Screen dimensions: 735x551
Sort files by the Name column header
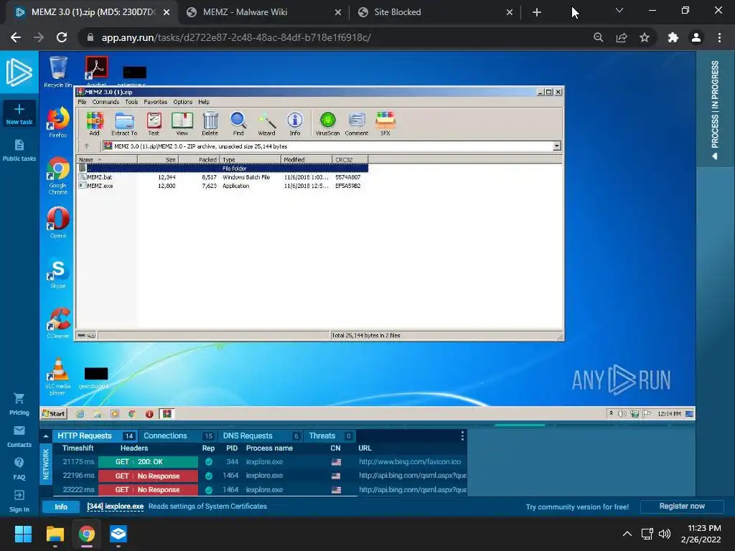tap(107, 160)
